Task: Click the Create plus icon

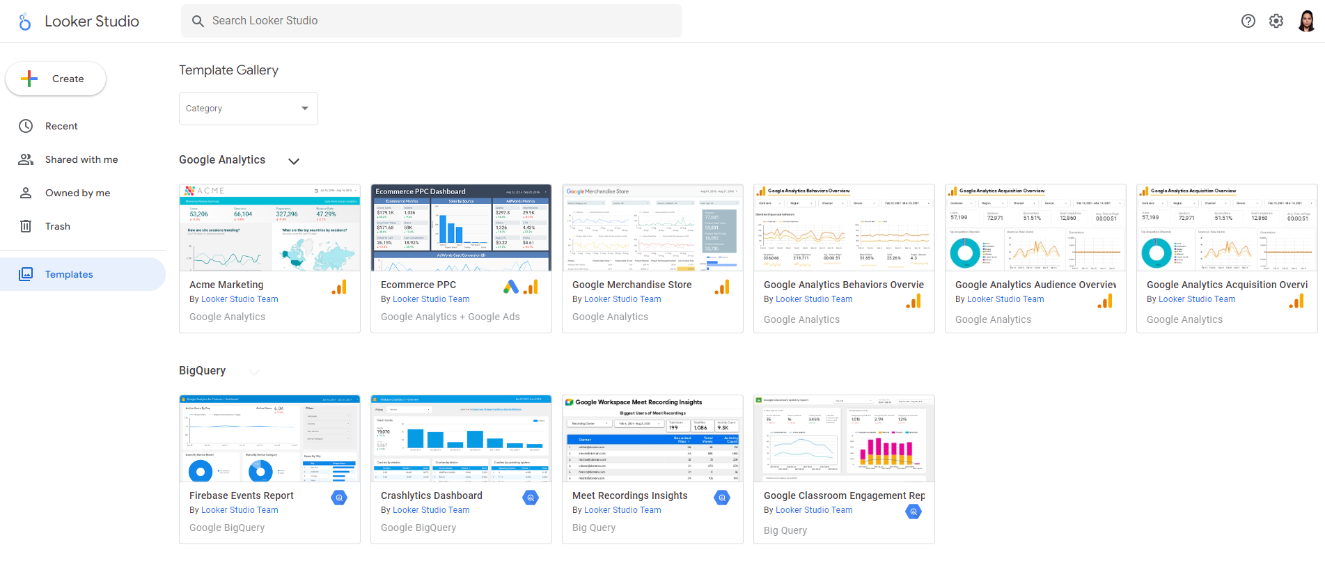Action: click(29, 79)
